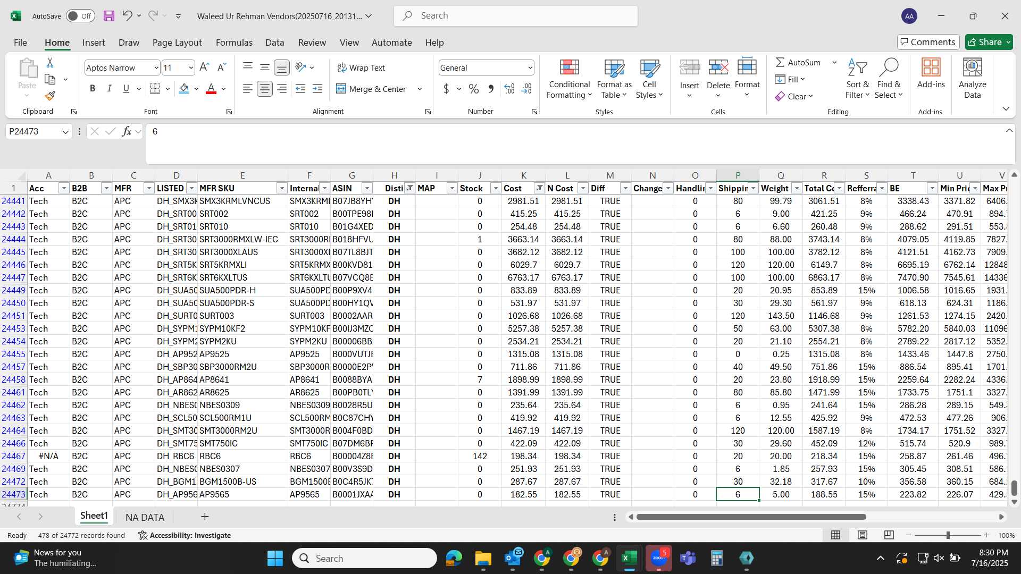Viewport: 1021px width, 574px height.
Task: Select Normal view in status bar
Action: click(x=836, y=535)
